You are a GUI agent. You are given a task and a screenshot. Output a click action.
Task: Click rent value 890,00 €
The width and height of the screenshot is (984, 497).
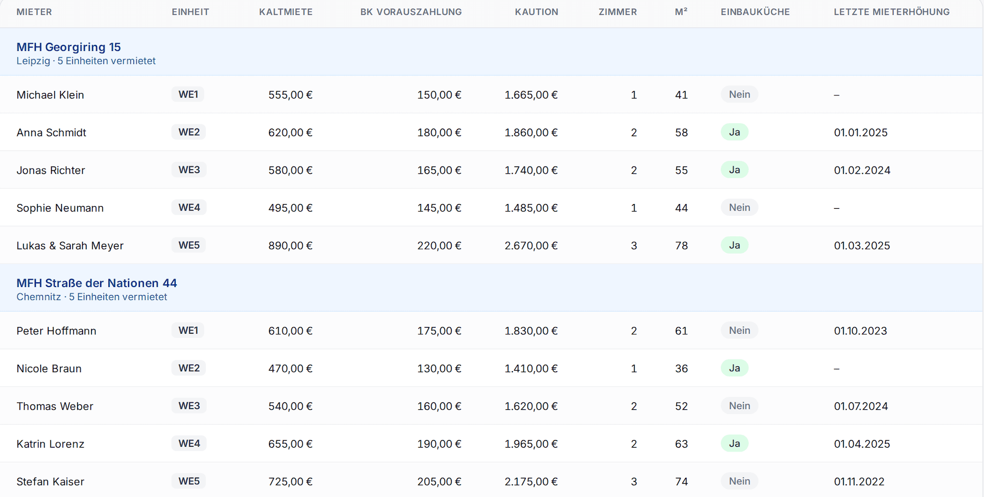pyautogui.click(x=290, y=245)
